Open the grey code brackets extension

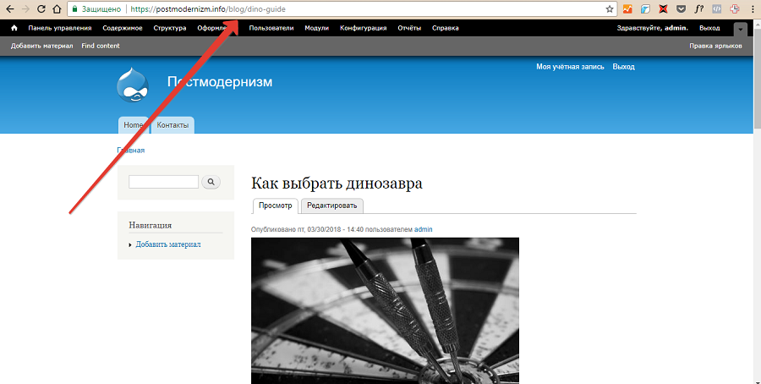click(x=717, y=8)
